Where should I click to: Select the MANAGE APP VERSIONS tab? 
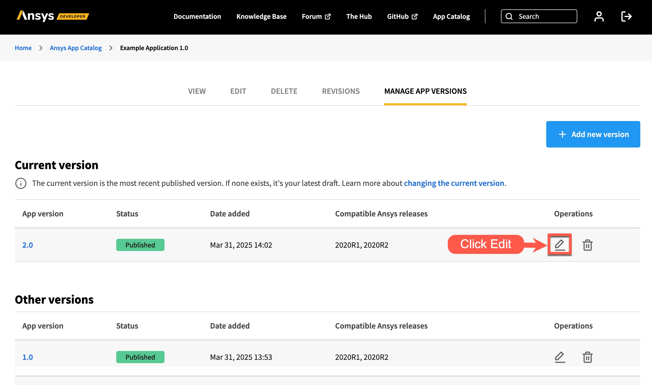point(425,91)
